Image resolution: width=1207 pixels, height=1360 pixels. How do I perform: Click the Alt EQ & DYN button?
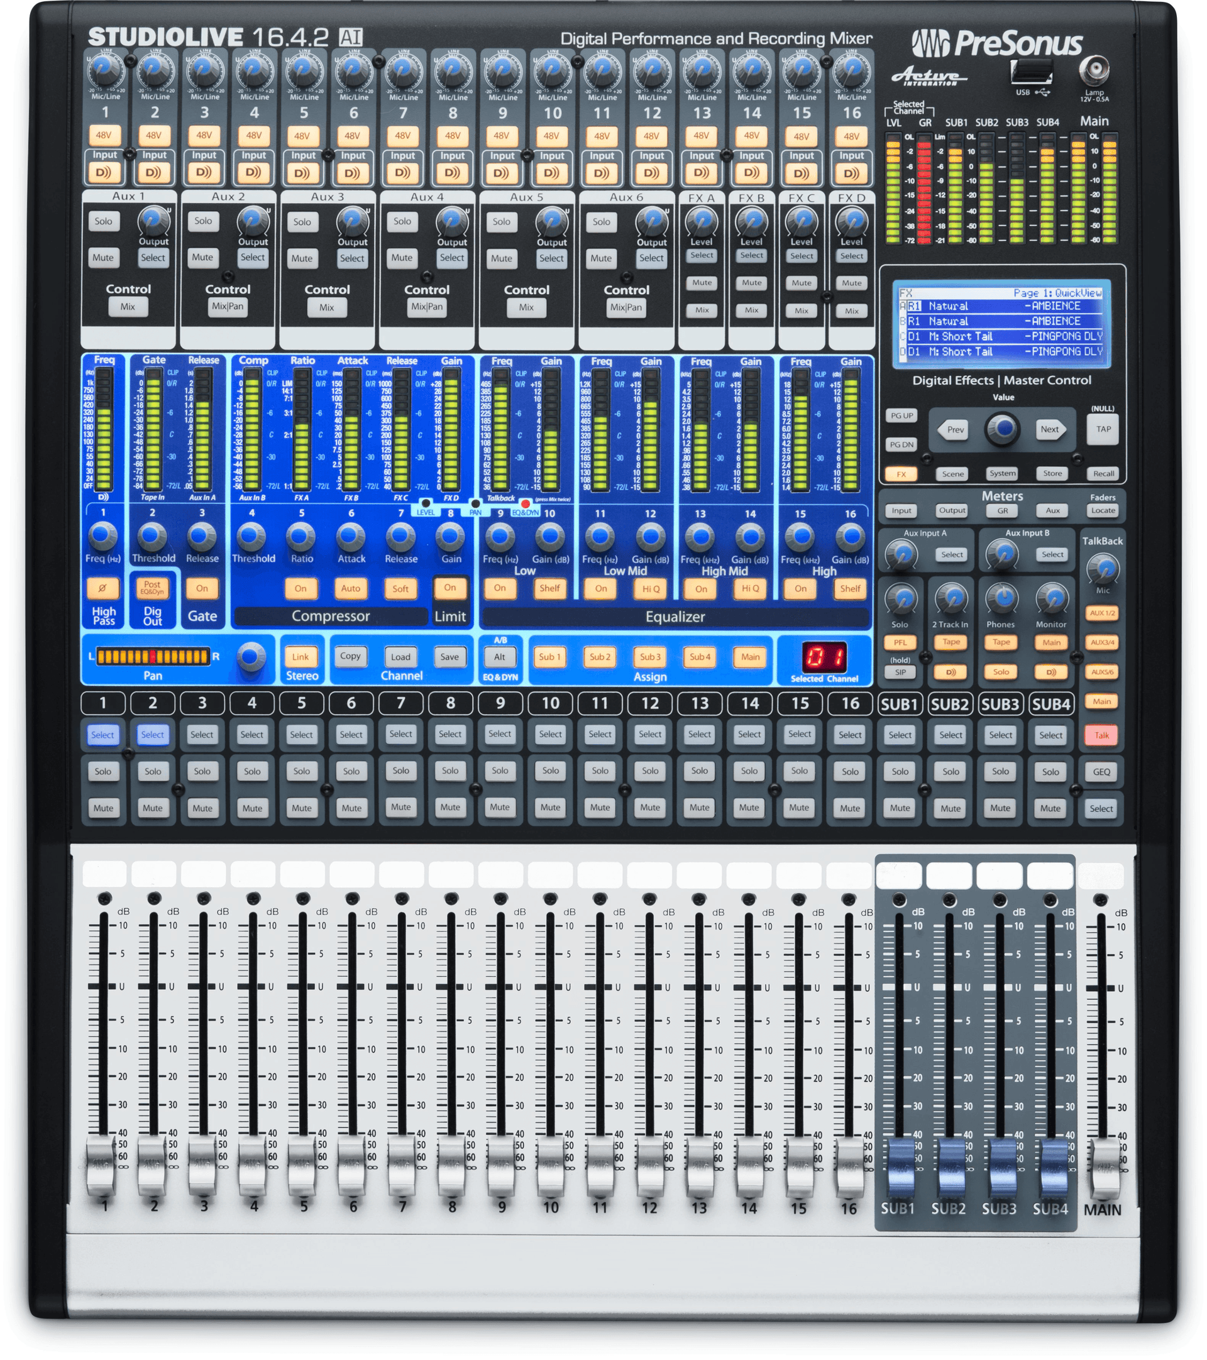tap(500, 657)
